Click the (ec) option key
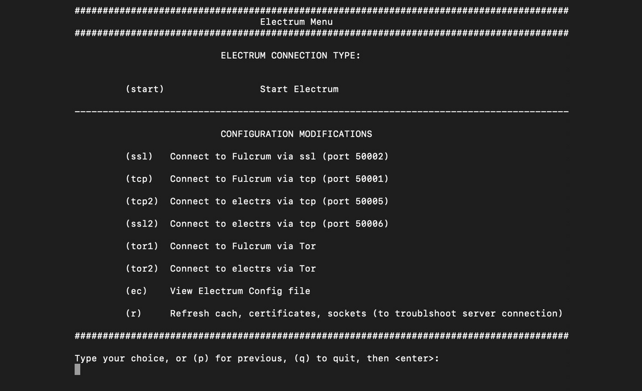 (x=136, y=291)
